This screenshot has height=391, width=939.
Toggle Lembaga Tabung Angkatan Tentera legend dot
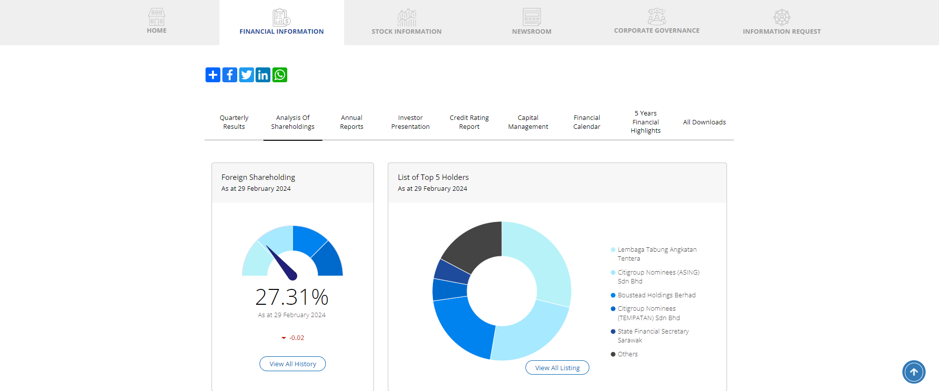613,250
